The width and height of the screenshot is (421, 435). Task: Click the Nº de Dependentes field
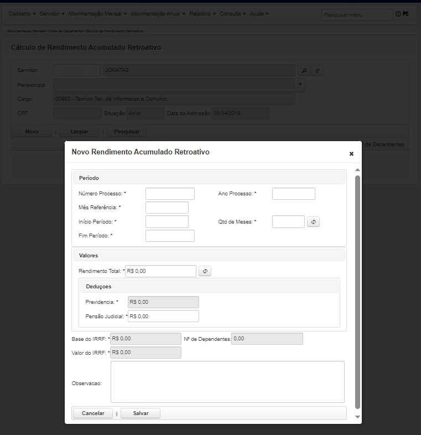pos(267,339)
